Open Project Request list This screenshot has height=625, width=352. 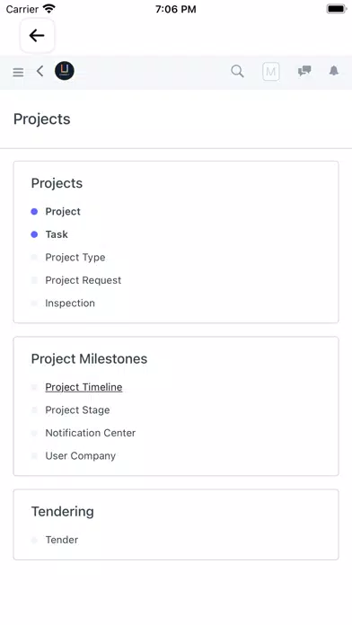coord(84,280)
